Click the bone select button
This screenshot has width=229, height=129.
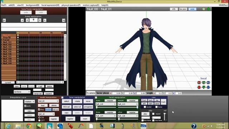tap(67, 101)
